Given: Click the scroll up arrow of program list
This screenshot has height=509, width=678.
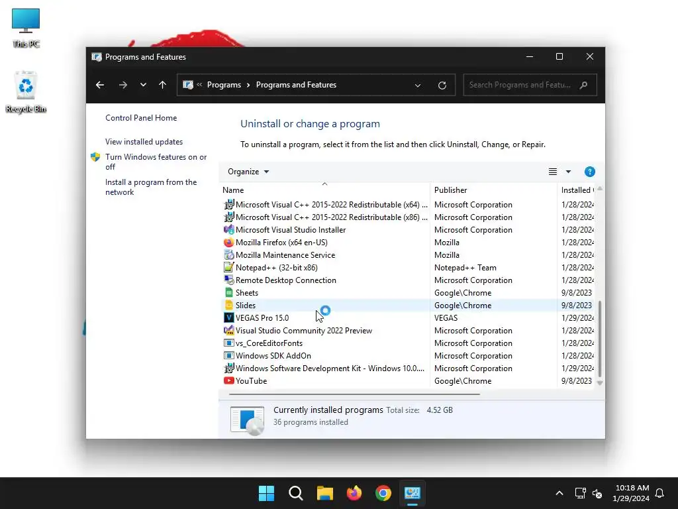Looking at the screenshot, I should point(600,189).
